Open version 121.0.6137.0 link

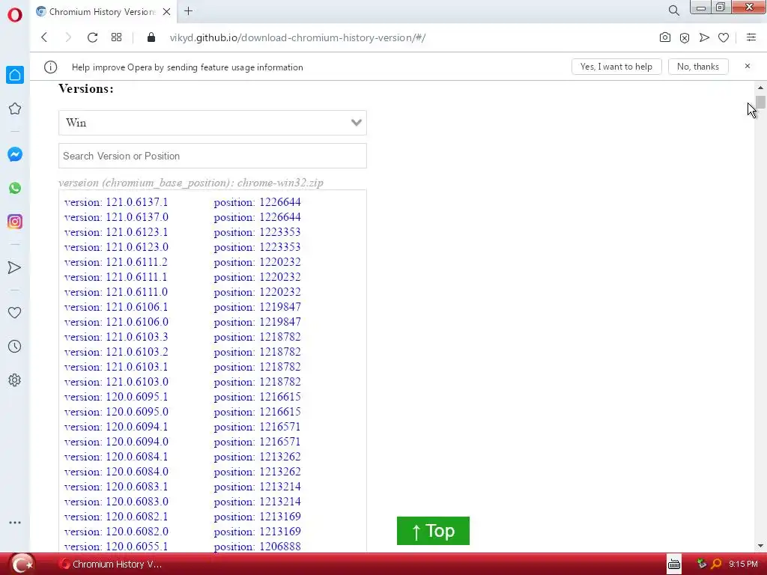click(116, 217)
